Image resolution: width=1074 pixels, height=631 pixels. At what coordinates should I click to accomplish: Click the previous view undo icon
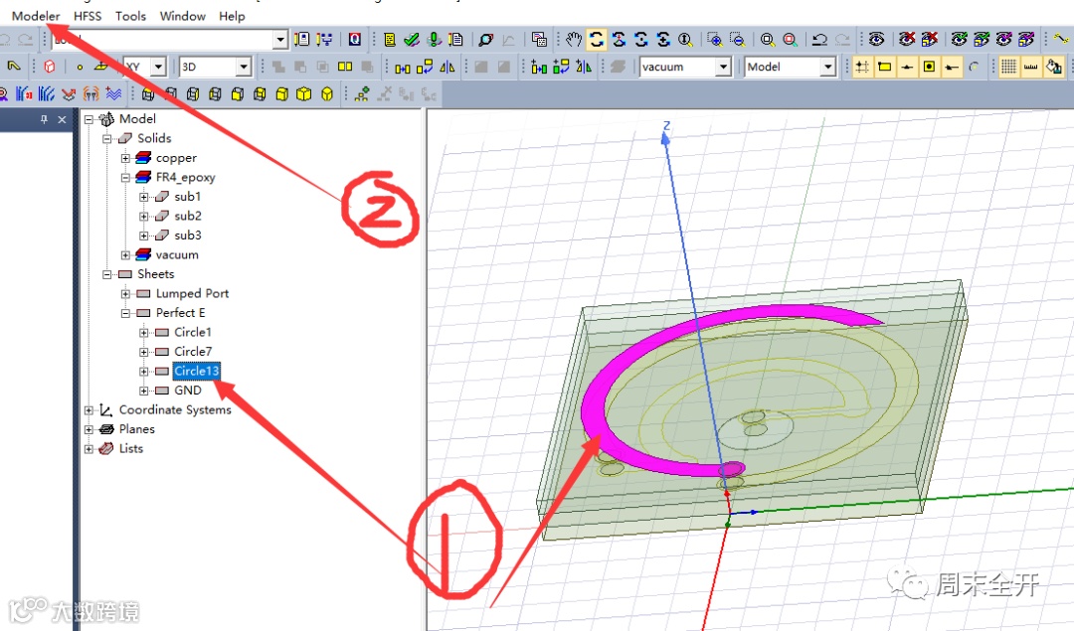click(x=819, y=40)
